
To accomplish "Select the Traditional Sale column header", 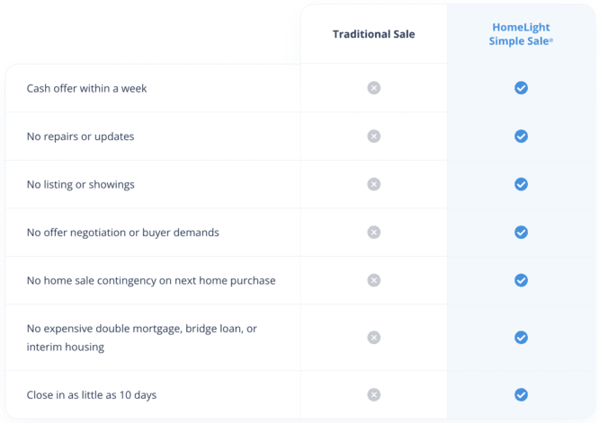I will (x=373, y=34).
